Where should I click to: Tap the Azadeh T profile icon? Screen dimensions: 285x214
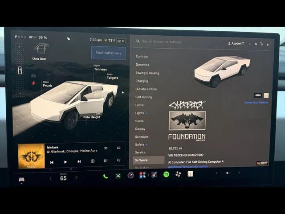click(229, 44)
